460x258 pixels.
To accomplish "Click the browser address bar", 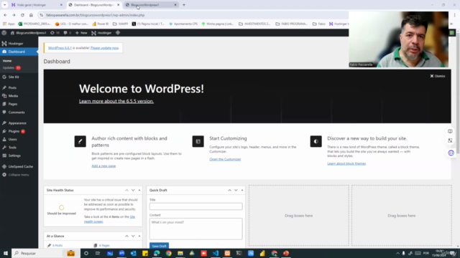I will pos(193,15).
